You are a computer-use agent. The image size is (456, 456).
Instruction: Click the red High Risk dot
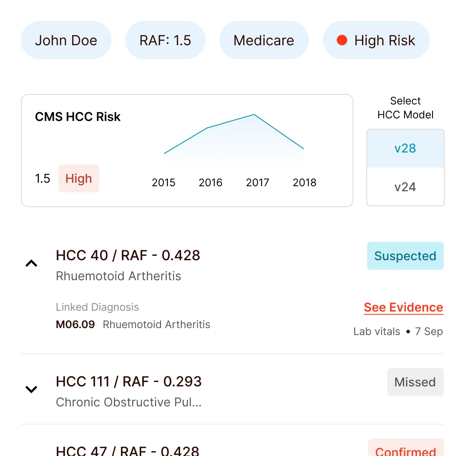[342, 40]
